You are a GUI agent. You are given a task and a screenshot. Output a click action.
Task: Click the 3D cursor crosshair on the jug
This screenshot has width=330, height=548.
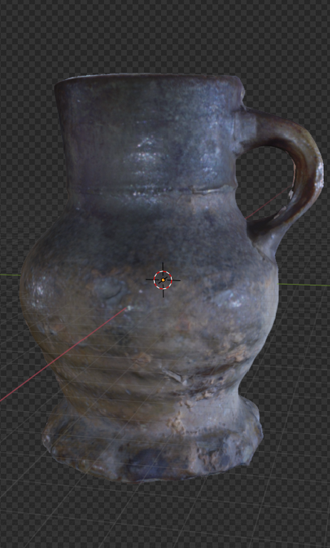163,280
